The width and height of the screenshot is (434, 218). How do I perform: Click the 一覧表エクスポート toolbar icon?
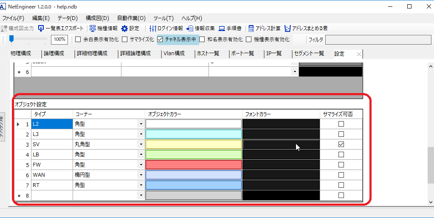coord(41,28)
